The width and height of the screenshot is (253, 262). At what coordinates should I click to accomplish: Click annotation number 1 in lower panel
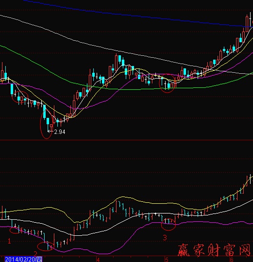coord(9,241)
